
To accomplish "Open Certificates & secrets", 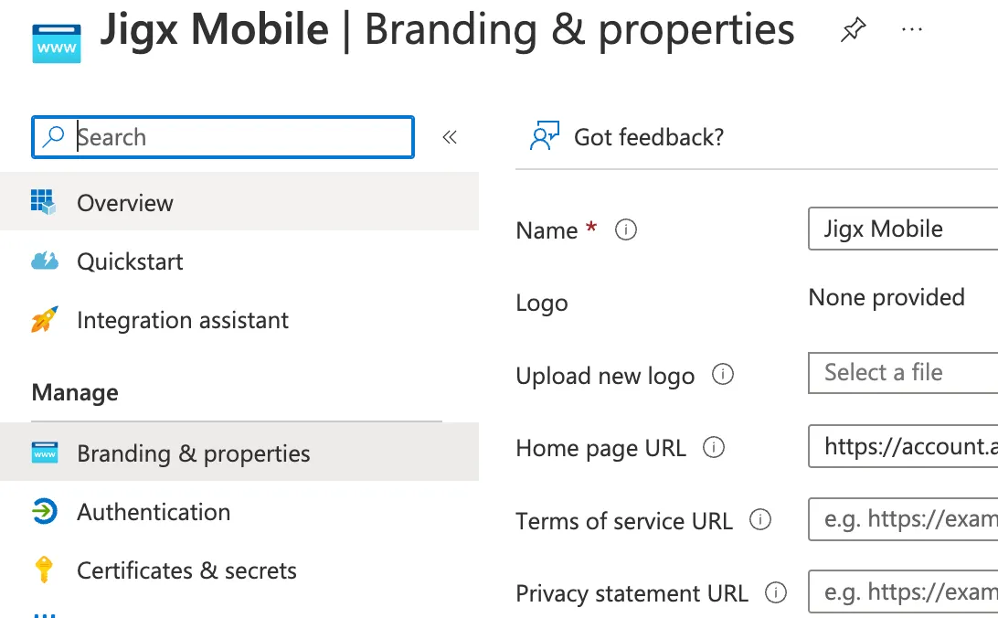I will (239, 570).
